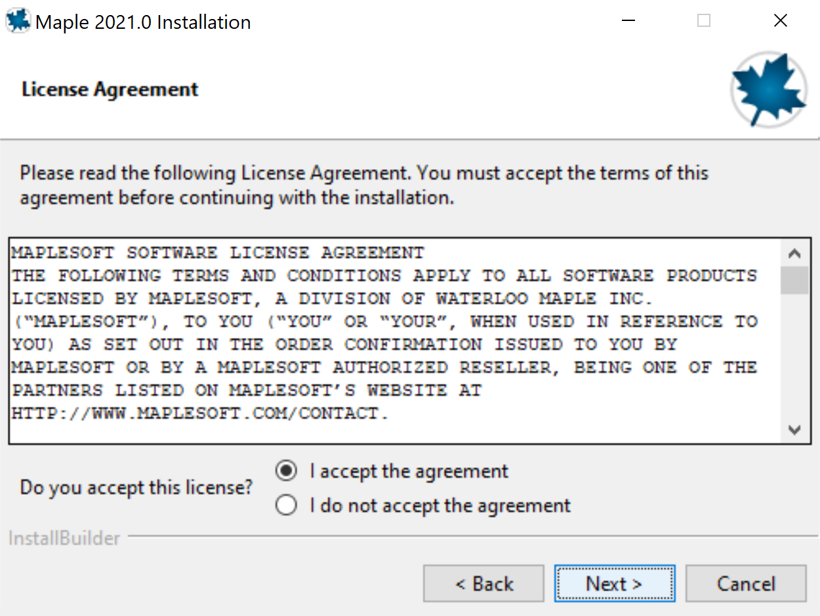This screenshot has height=616, width=820.
Task: Choose "I do not accept the agreement"
Action: click(x=286, y=505)
